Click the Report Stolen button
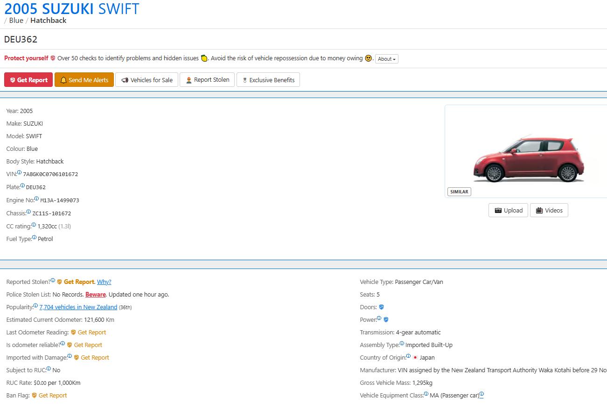607x404 pixels. click(207, 80)
